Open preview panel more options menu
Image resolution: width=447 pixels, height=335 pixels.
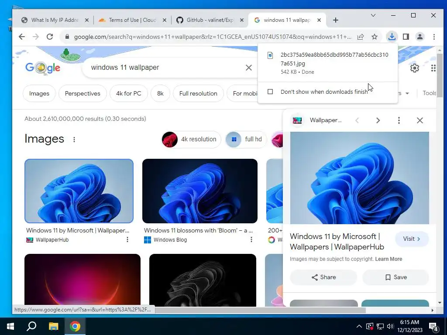pyautogui.click(x=399, y=120)
